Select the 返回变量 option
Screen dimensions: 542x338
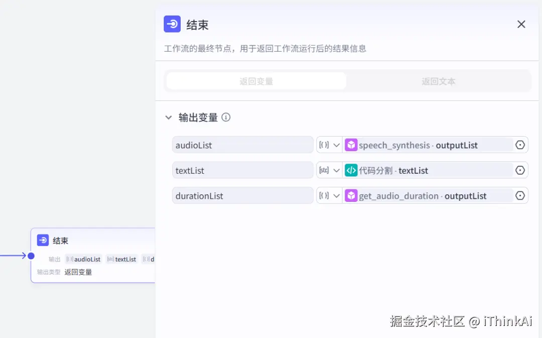255,80
